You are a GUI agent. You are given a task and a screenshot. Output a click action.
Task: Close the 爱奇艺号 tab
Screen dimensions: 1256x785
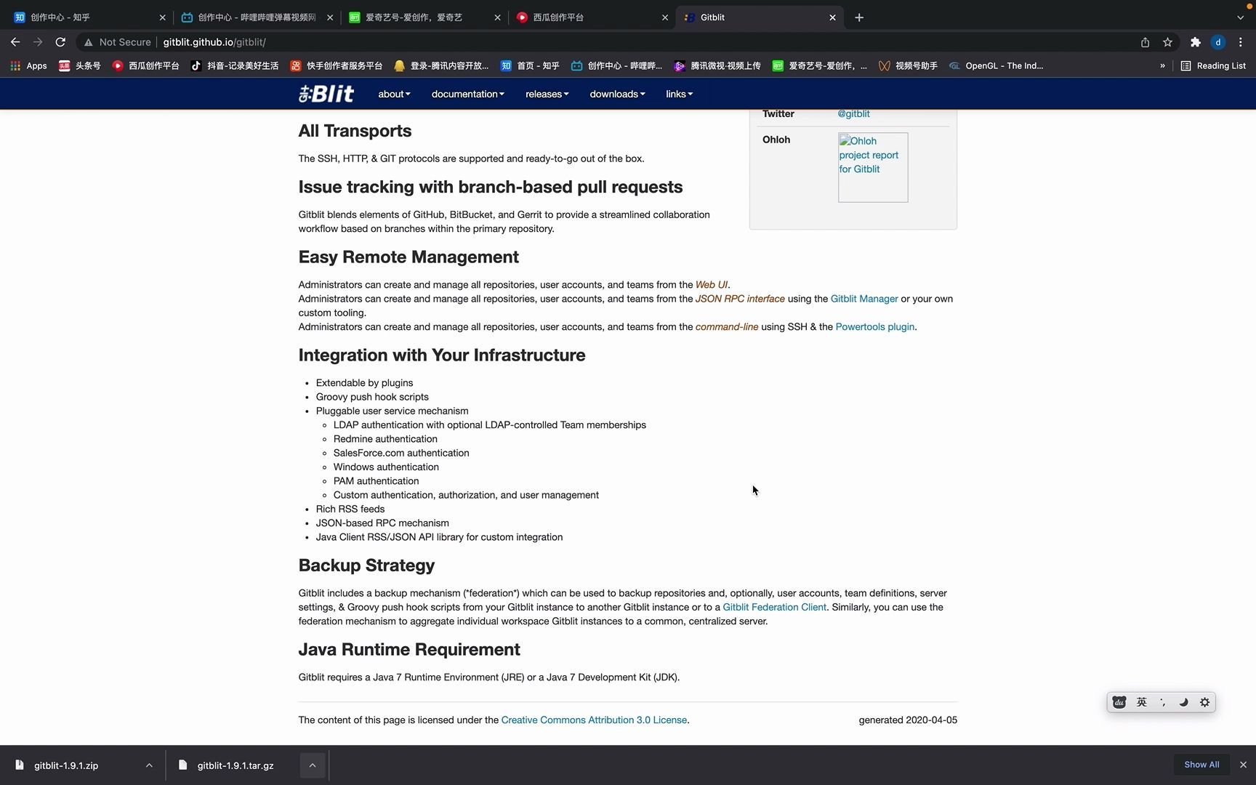click(497, 17)
